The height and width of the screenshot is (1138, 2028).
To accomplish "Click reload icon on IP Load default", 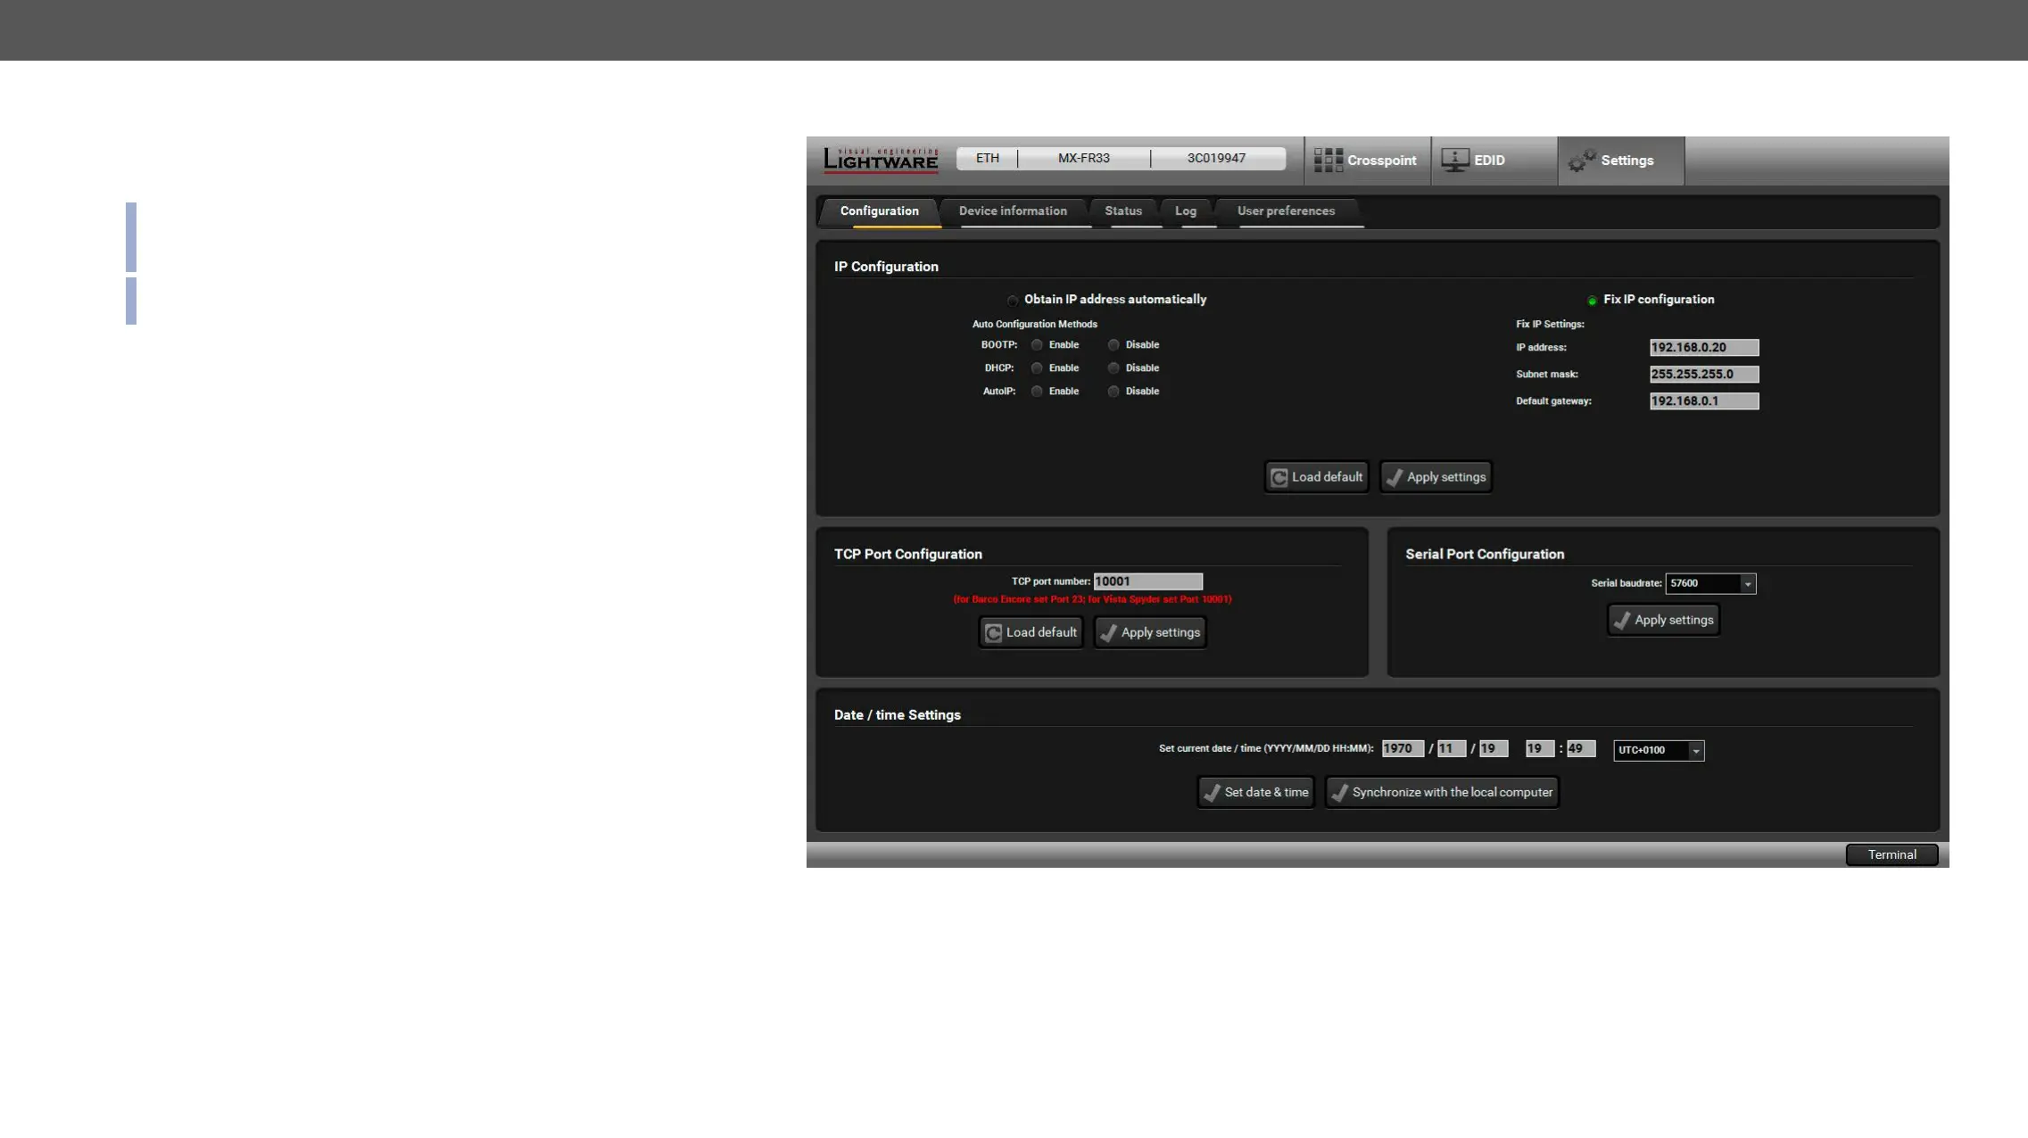I will coord(1279,478).
